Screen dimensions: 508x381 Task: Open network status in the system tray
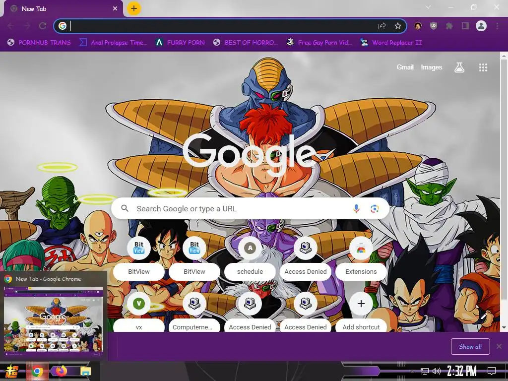click(424, 371)
